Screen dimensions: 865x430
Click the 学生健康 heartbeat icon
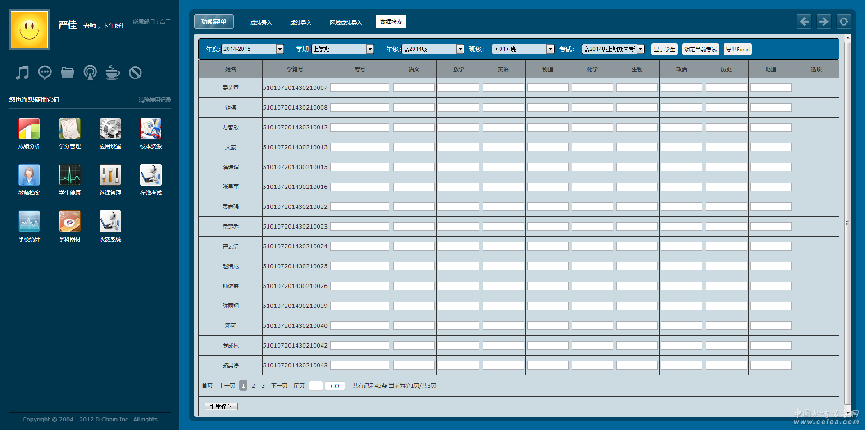[x=70, y=175]
